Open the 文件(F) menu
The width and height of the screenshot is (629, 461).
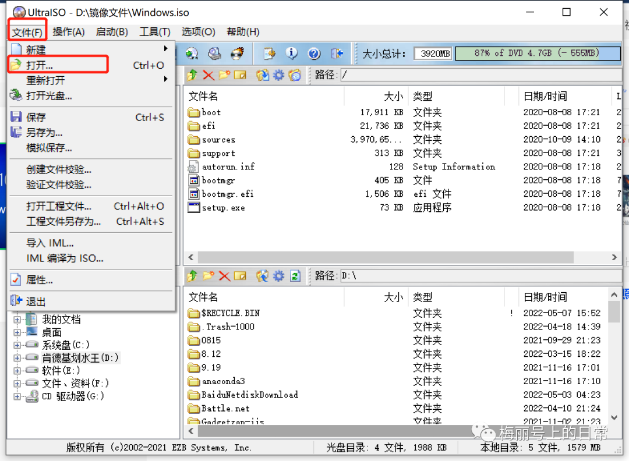click(27, 31)
